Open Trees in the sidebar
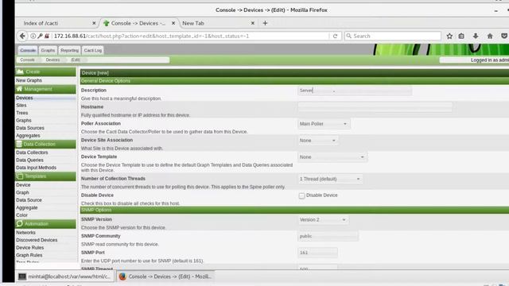This screenshot has height=286, width=509. click(22, 113)
